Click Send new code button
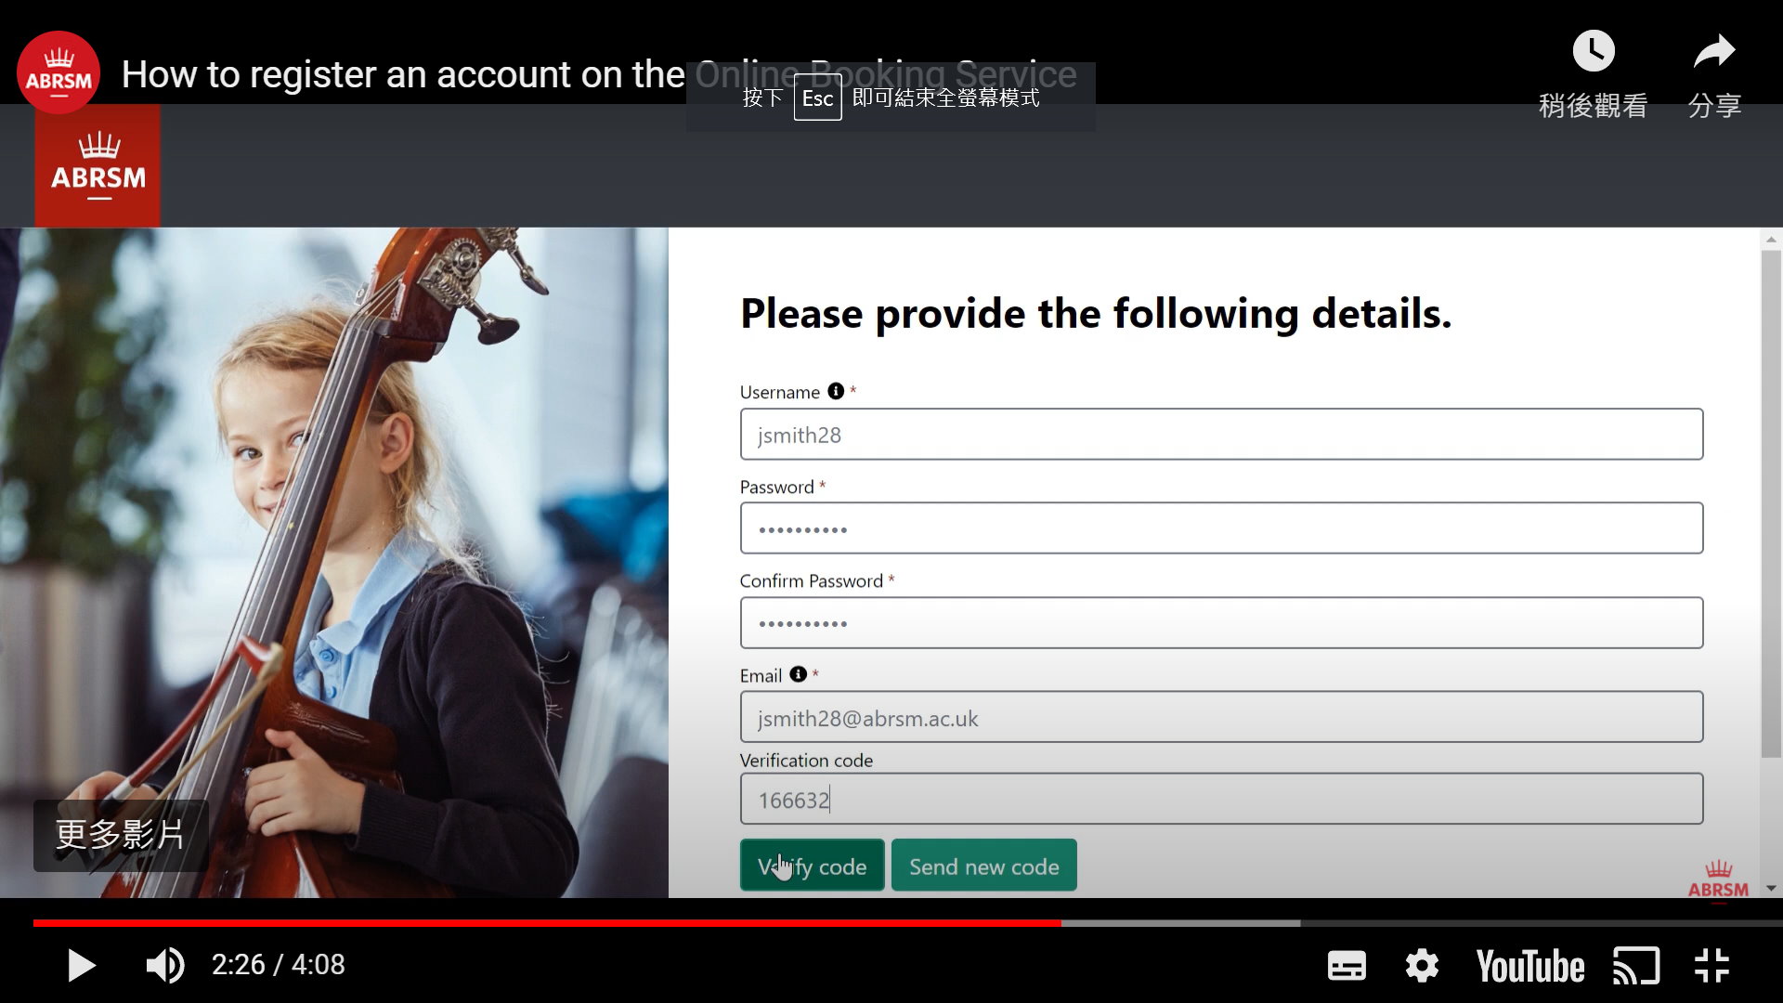 (983, 866)
